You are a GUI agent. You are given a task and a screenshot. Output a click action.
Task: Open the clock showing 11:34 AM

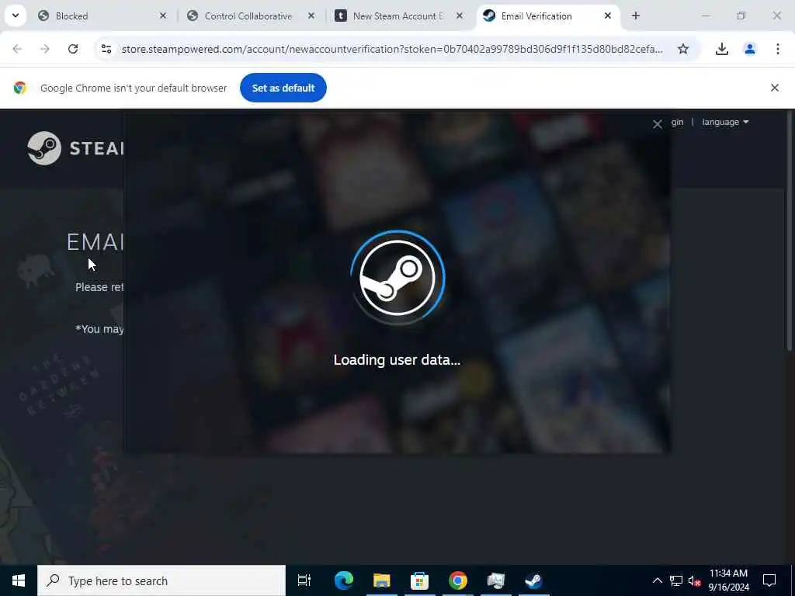[x=728, y=580]
